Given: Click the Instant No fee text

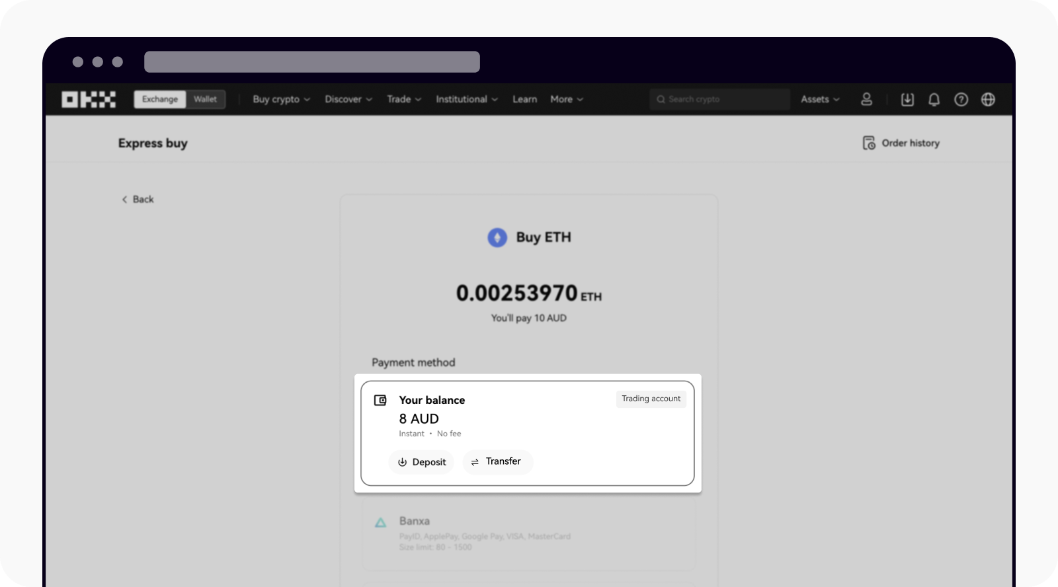Looking at the screenshot, I should [430, 434].
